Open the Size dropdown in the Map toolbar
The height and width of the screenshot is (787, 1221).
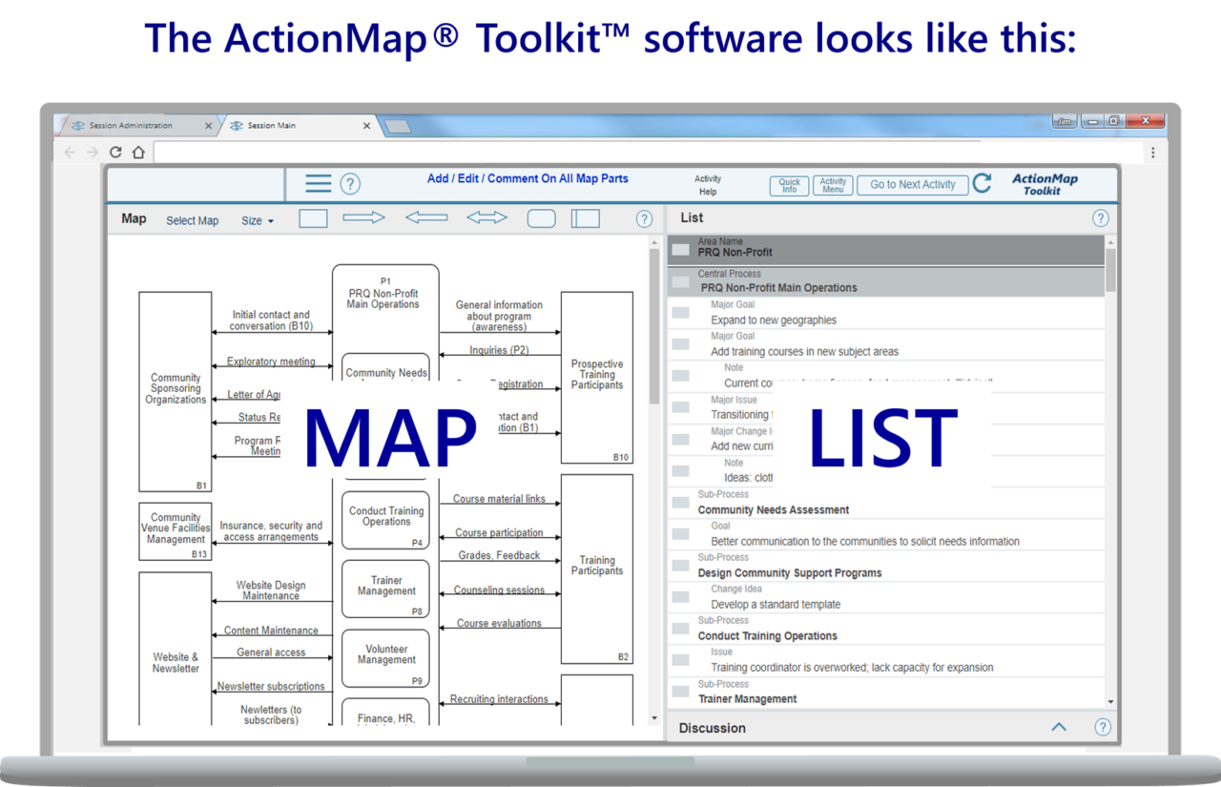pos(257,220)
